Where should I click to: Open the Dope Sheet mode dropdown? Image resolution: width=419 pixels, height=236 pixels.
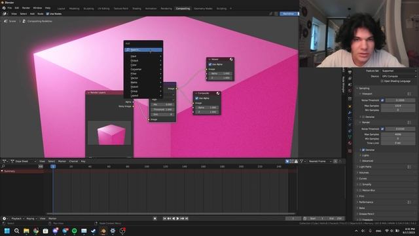pyautogui.click(x=24, y=161)
